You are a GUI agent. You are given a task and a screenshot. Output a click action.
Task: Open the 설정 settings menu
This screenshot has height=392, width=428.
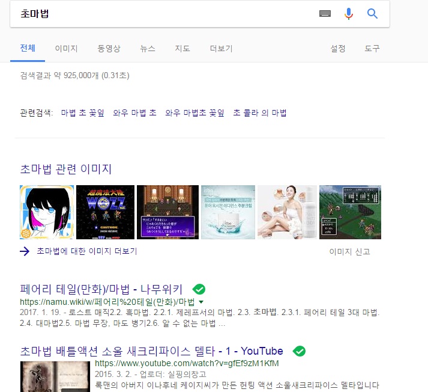pyautogui.click(x=338, y=49)
